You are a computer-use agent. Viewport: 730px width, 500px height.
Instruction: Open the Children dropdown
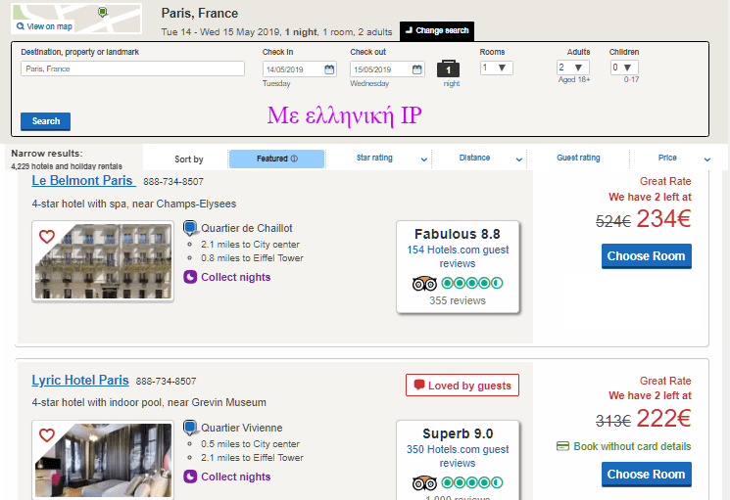click(x=624, y=68)
